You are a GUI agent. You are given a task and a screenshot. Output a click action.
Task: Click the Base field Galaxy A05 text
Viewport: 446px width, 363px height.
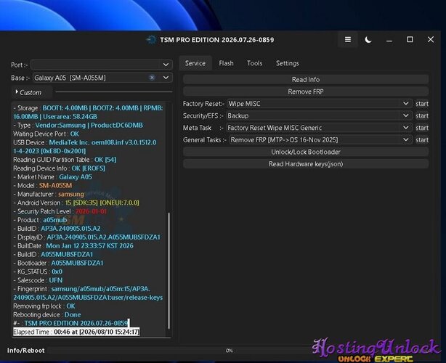tap(70, 78)
